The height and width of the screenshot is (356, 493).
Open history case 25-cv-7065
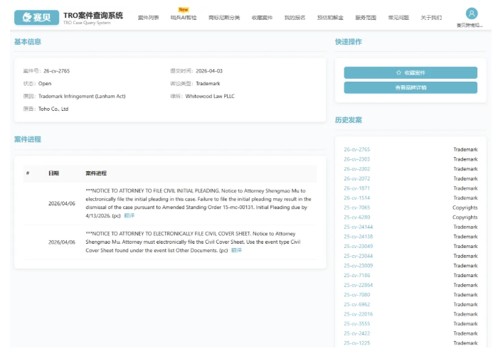[x=357, y=207]
